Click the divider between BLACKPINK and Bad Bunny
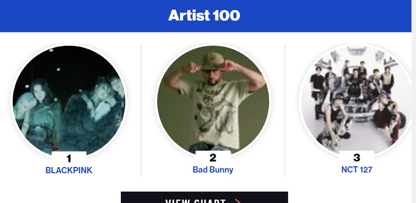 click(141, 110)
